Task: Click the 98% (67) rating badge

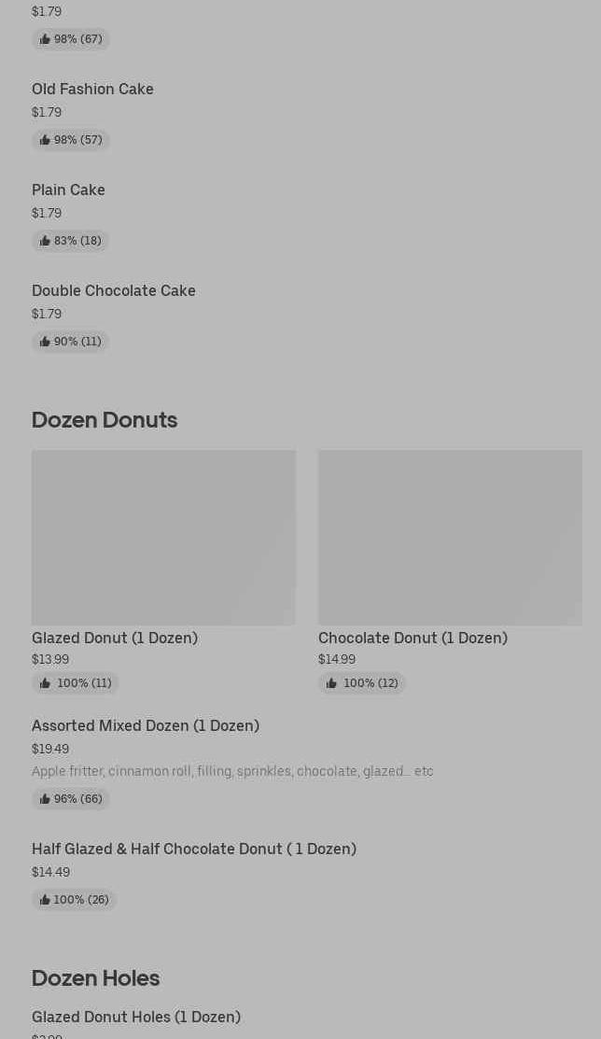Action: coord(71,39)
